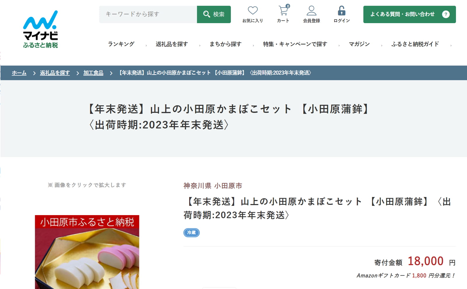Expand the ランキング menu chevron
The image size is (467, 289).
146,45
